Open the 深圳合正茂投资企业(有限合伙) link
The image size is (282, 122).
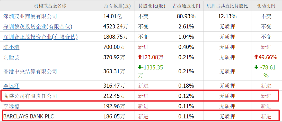40,37
